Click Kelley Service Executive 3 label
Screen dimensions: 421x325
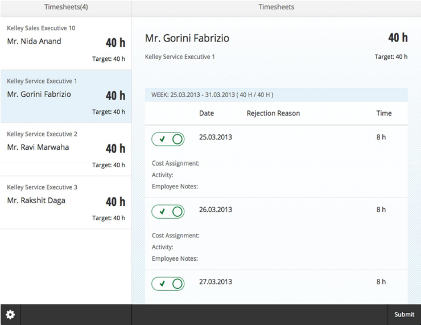click(x=42, y=187)
